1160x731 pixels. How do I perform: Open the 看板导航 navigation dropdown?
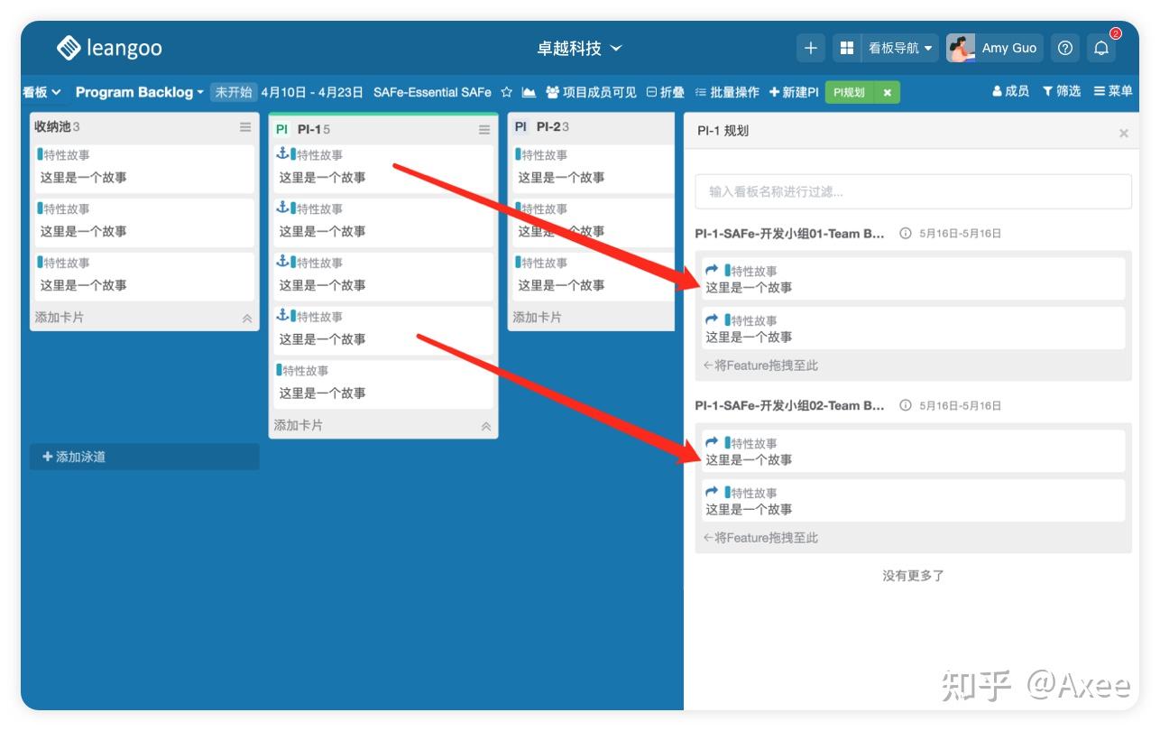coord(894,47)
